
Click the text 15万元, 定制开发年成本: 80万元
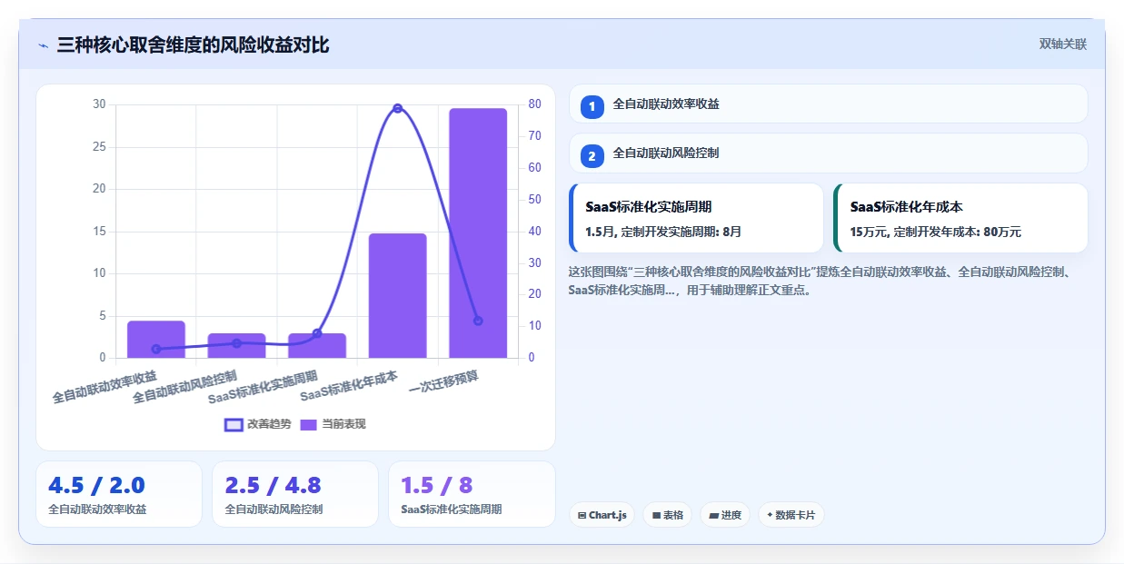tap(936, 233)
